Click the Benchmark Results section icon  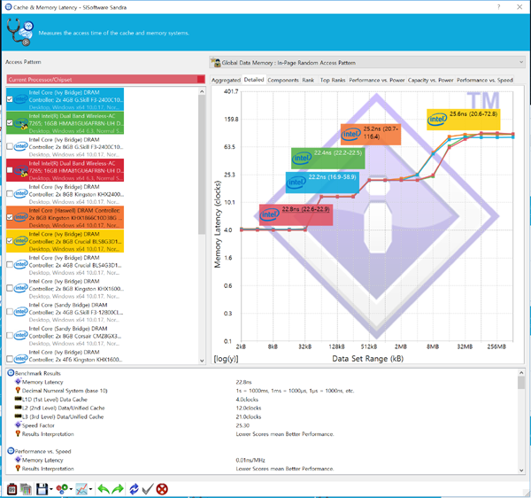pos(11,373)
